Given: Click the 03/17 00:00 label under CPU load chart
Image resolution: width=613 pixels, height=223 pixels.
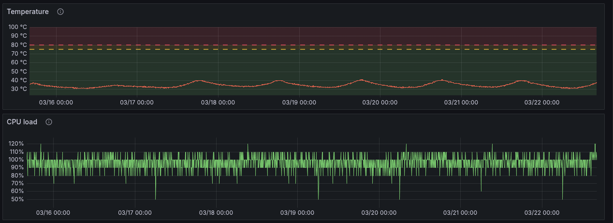Looking at the screenshot, I should (x=135, y=213).
